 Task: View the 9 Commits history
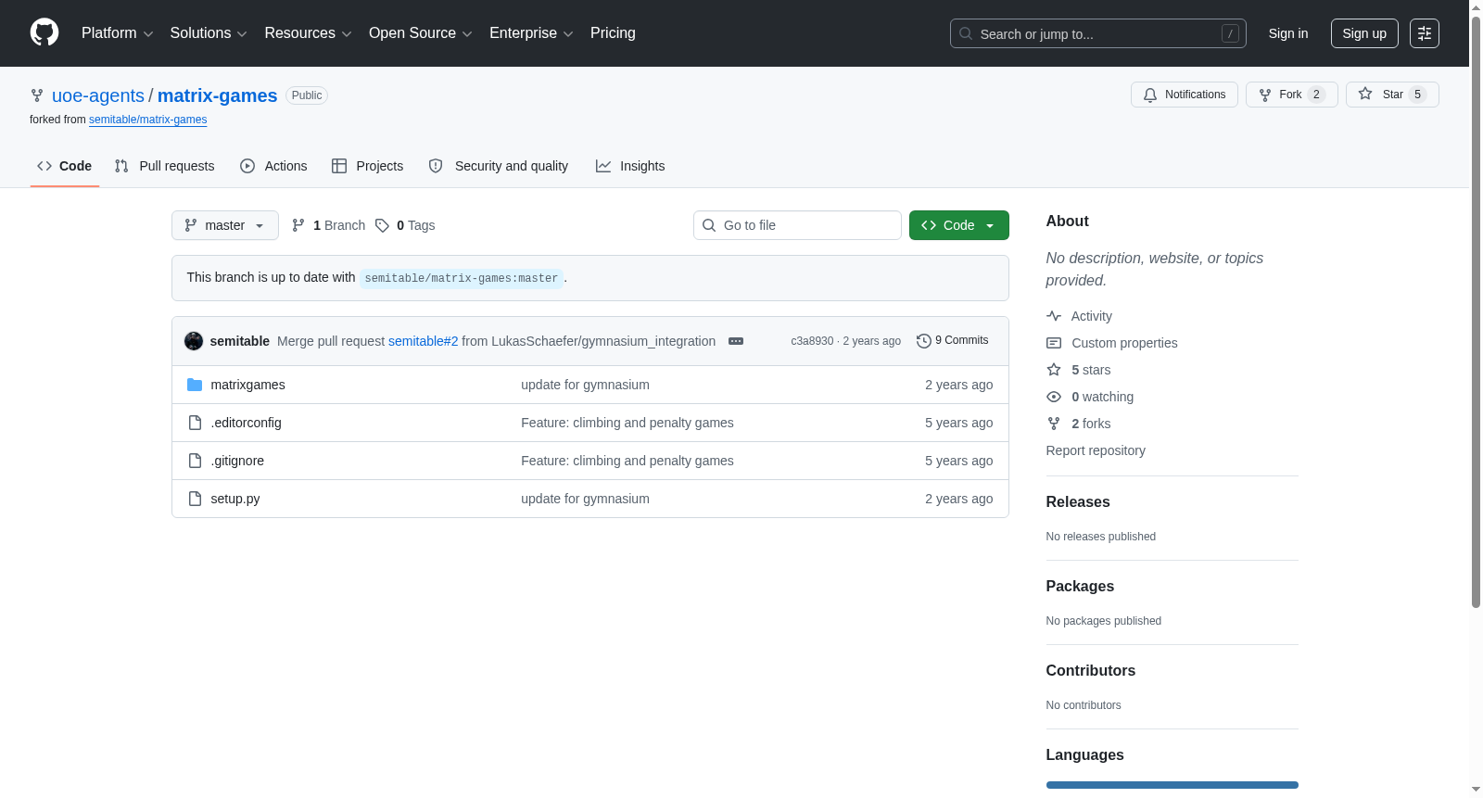[953, 341]
